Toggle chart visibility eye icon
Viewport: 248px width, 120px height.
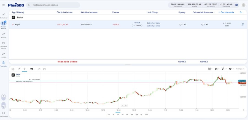[230, 69]
